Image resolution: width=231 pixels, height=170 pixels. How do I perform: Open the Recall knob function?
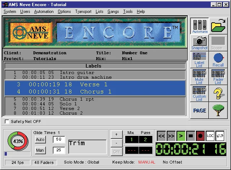(218, 60)
